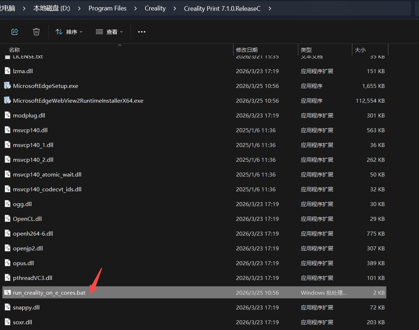Screen dimensions: 419x330
Task: Click the ogg.dll file icon
Action: point(8,204)
